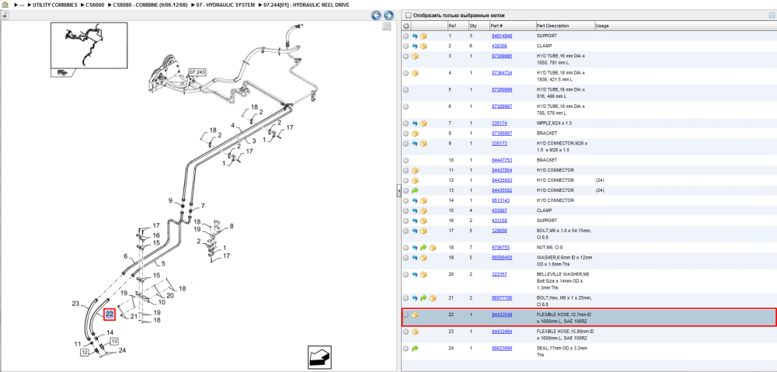
Task: Click box icon for ref 22 FLEXIBLE HOSE
Action: tap(415, 315)
